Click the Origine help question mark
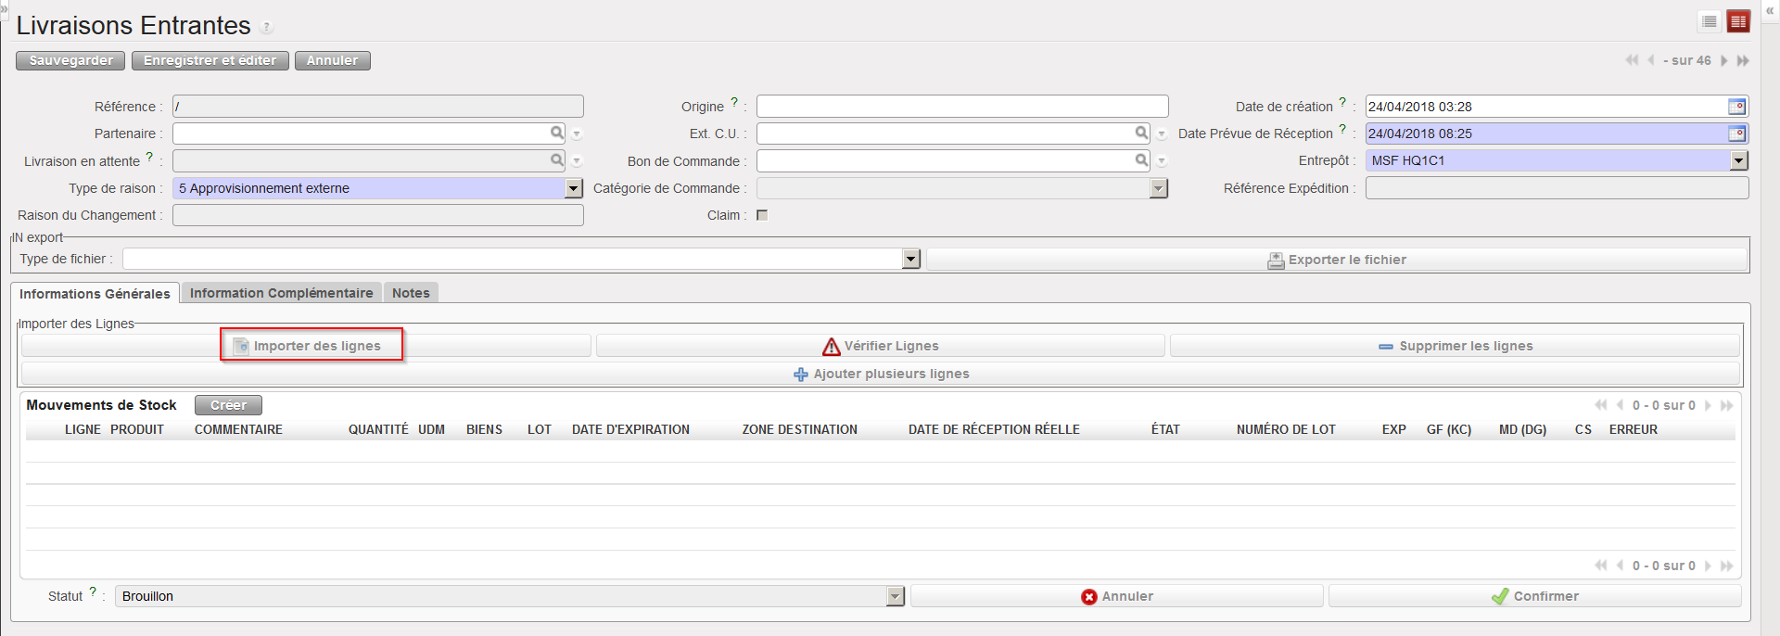The width and height of the screenshot is (1780, 636). tap(734, 102)
